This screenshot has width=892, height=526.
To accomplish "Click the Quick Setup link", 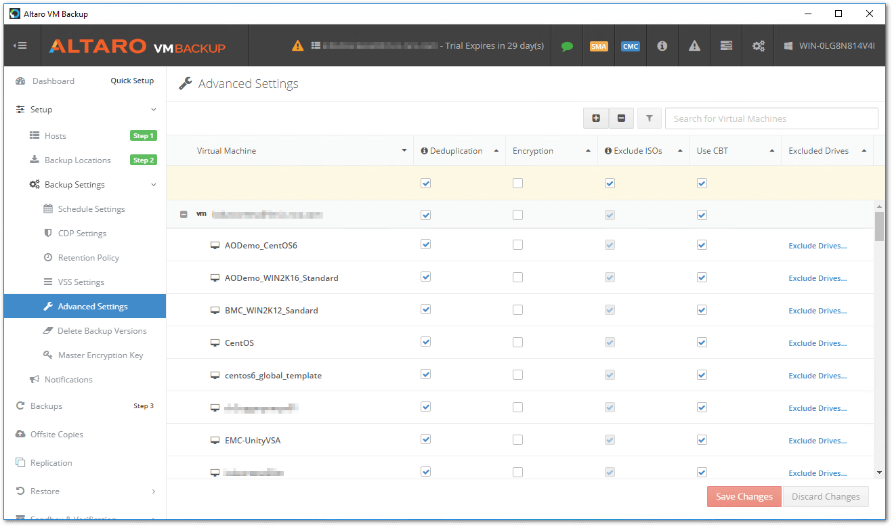I will (x=132, y=81).
